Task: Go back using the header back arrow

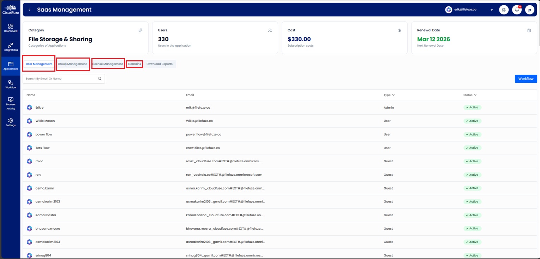Action: tap(29, 10)
